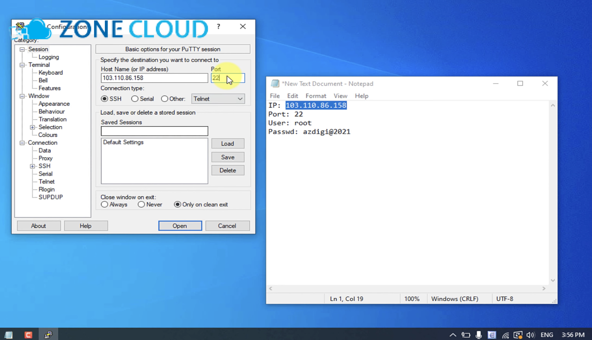
Task: Open Notepad Help menu
Action: 361,96
